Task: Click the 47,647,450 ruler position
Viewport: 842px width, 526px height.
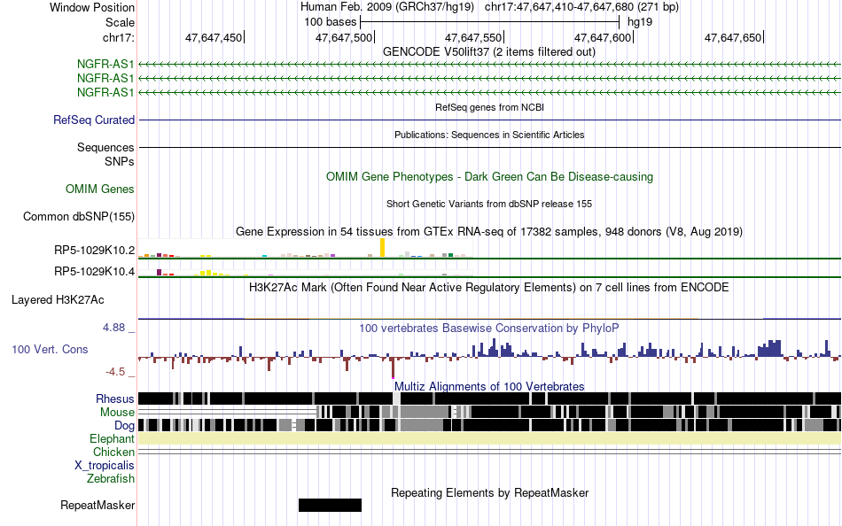Action: point(214,37)
